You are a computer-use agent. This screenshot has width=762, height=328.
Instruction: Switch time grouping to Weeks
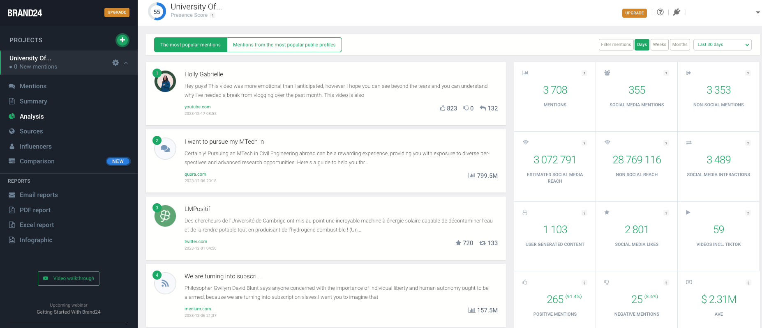659,44
